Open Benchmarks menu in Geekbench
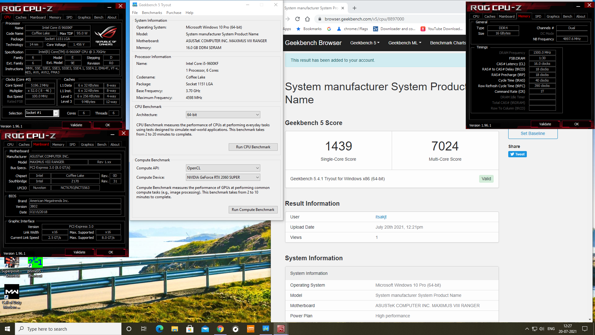This screenshot has width=595, height=335. (x=152, y=13)
